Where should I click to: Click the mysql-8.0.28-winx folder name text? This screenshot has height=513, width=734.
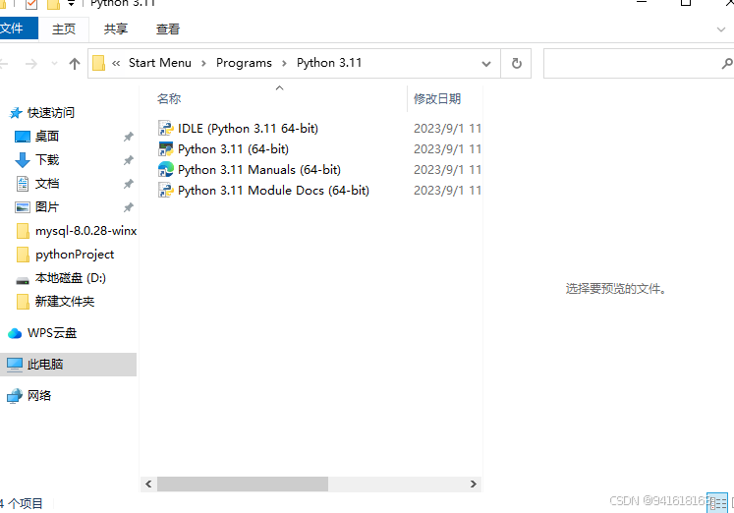tap(86, 231)
